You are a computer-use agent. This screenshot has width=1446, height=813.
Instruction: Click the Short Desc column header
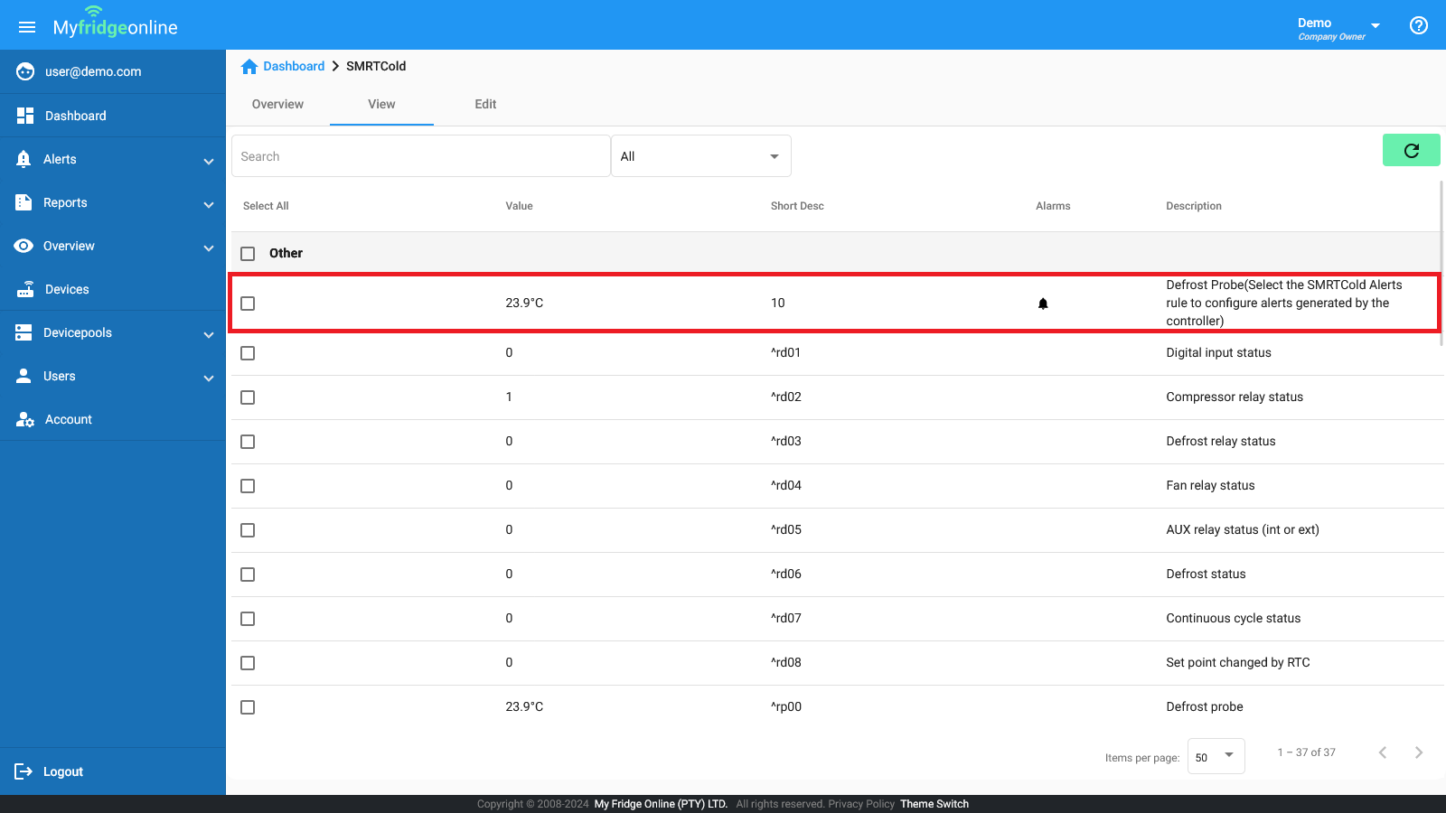click(797, 206)
